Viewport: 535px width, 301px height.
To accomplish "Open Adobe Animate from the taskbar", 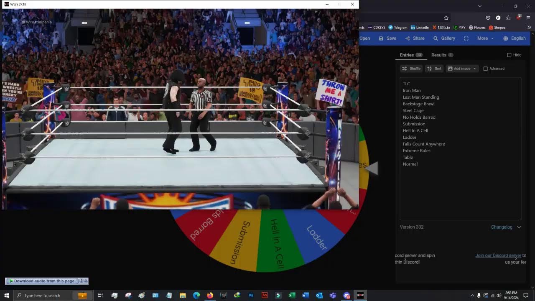I will (x=265, y=296).
